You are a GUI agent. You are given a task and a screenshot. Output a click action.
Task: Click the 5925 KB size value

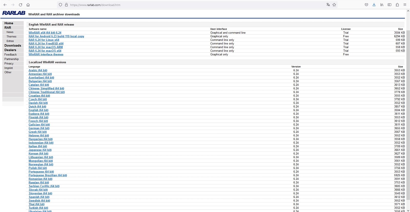(399, 175)
